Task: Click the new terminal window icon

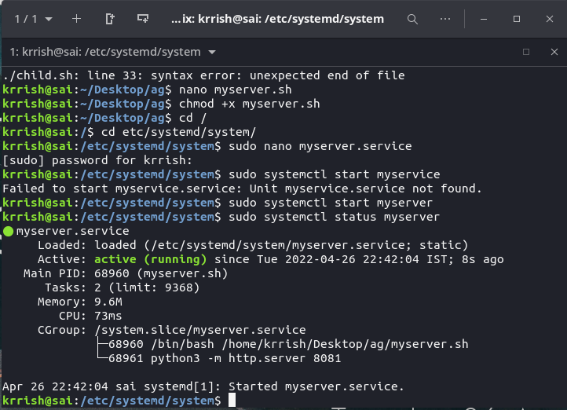Action: tap(143, 18)
